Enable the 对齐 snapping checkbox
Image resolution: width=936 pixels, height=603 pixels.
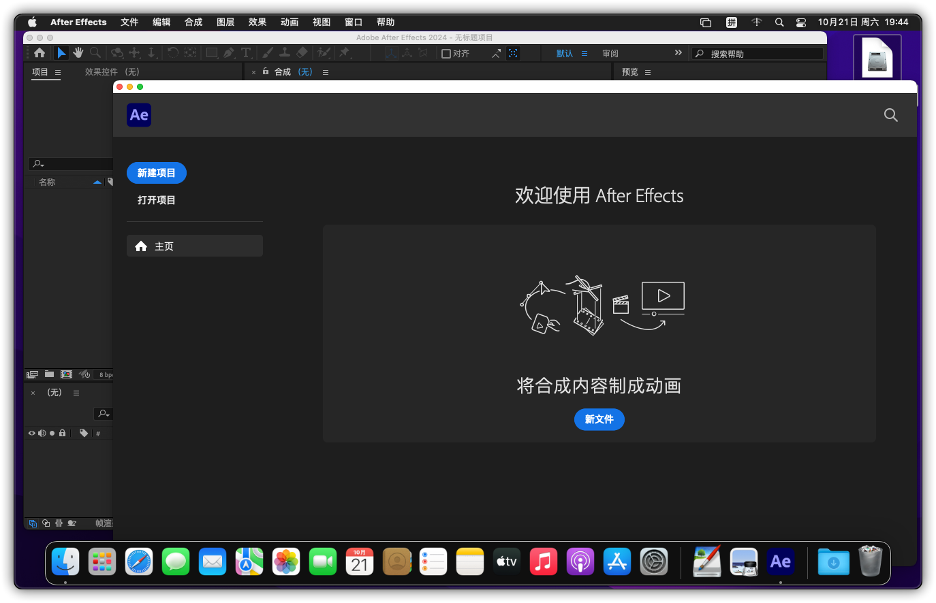446,53
